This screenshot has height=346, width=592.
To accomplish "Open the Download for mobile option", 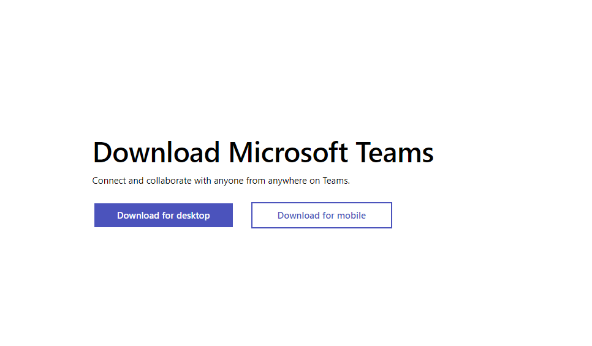I will [x=322, y=215].
